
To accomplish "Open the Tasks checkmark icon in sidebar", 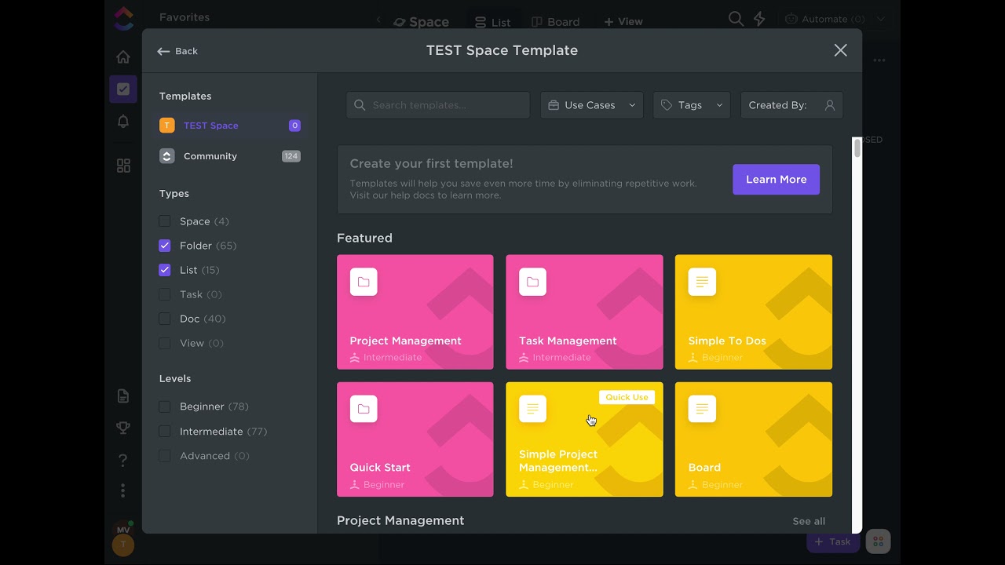I will 123,89.
